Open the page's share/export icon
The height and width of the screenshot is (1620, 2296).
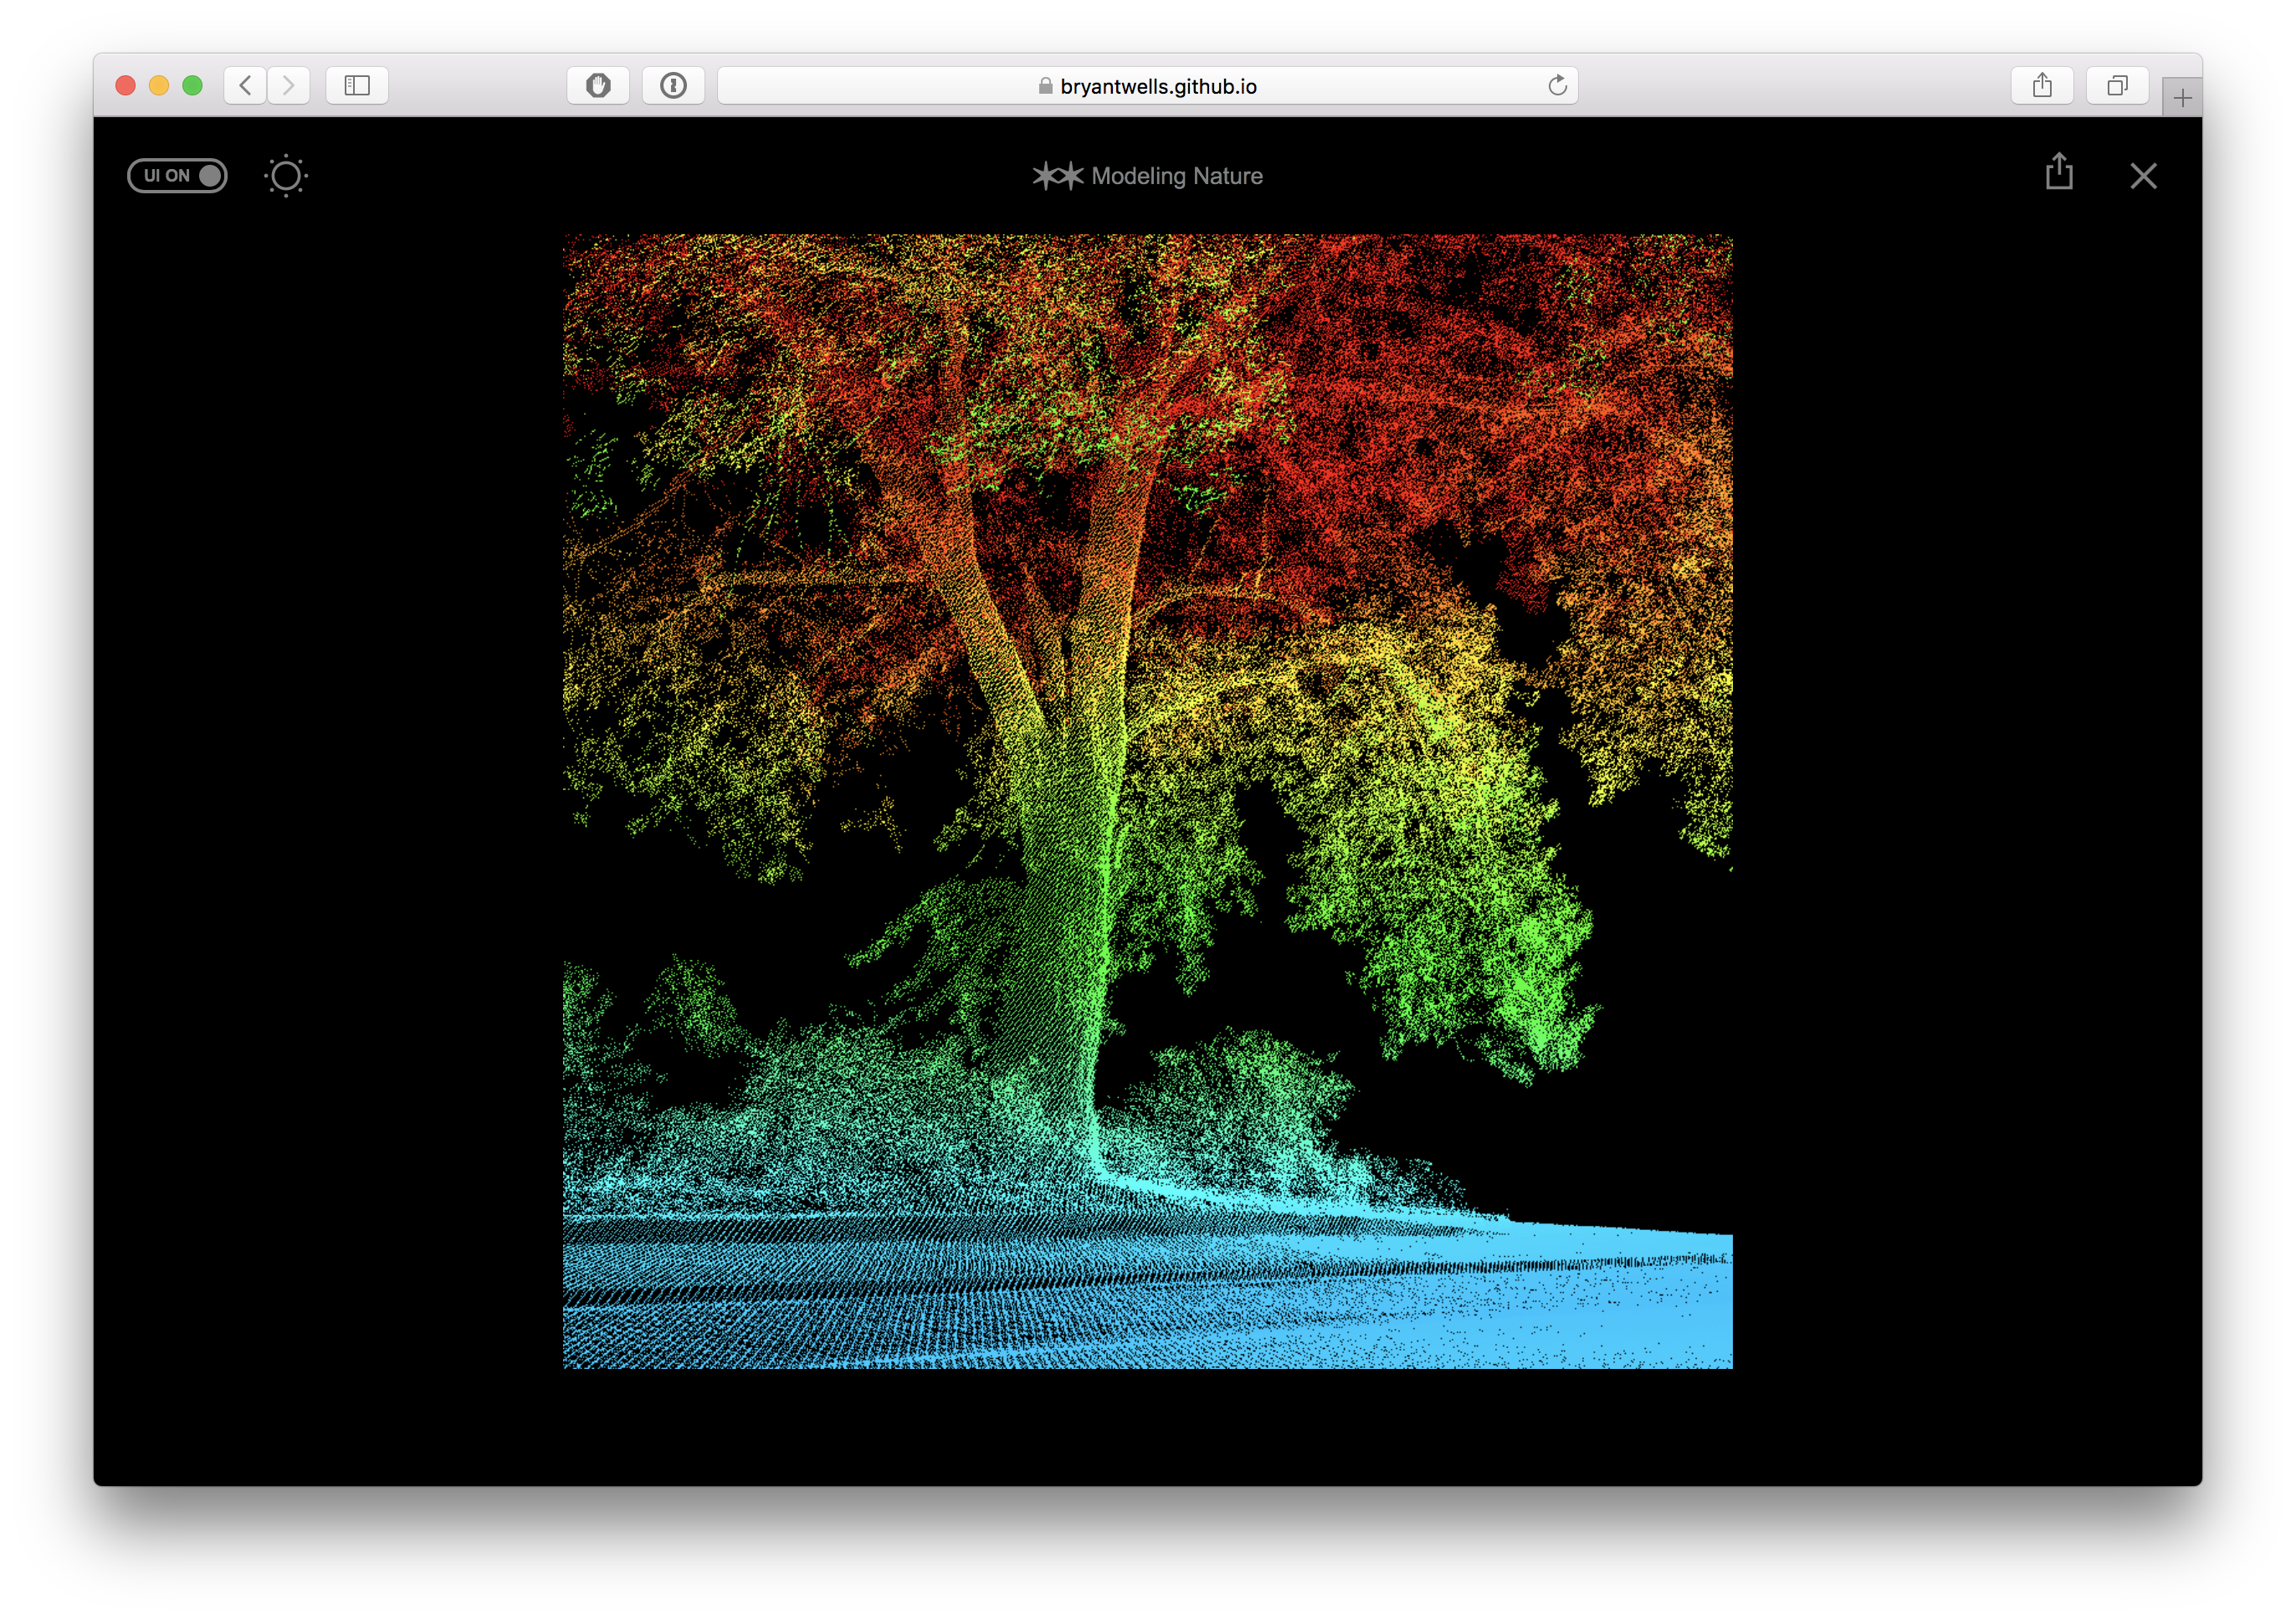[2059, 172]
